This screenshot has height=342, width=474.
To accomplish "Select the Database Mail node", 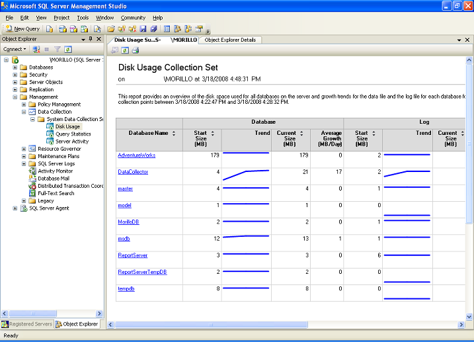I will point(54,179).
